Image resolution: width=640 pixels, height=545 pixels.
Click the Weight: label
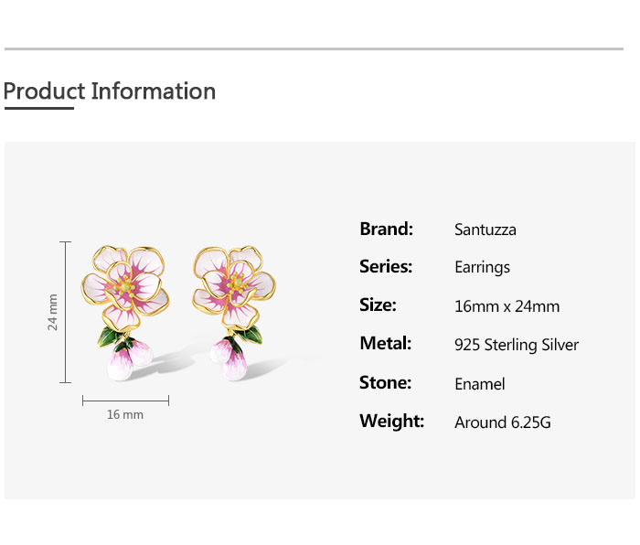(x=391, y=422)
